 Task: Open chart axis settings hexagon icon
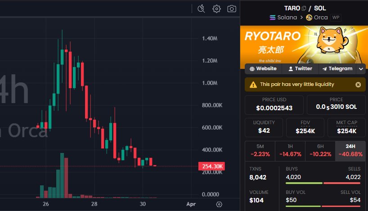point(219,204)
